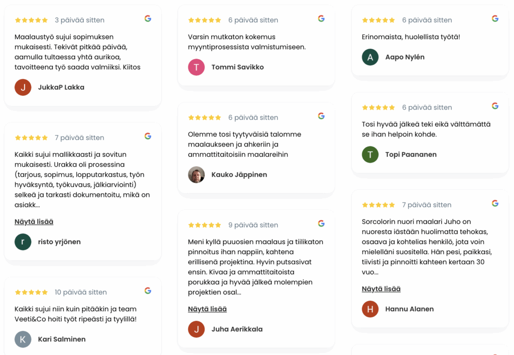514x355 pixels.
Task: Click Google icon on Kauko Jäppinen's review
Action: 321,116
